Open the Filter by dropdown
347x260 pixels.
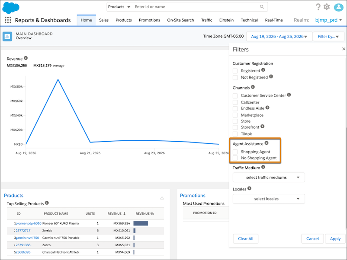[328, 36]
